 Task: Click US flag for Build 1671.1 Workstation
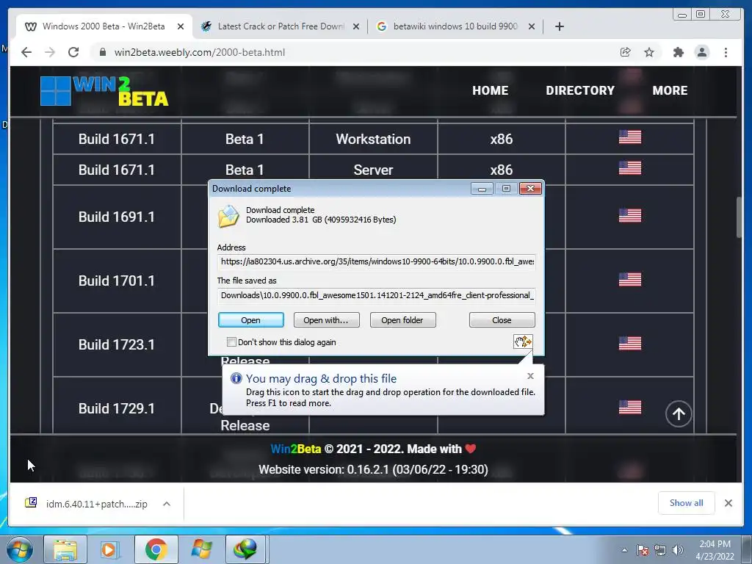tap(629, 137)
